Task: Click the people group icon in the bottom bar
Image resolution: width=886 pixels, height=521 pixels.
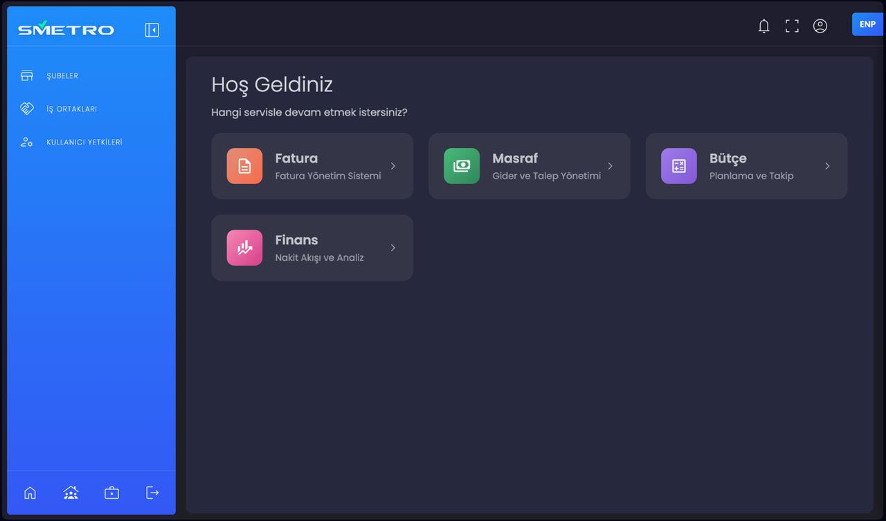Action: click(x=71, y=493)
